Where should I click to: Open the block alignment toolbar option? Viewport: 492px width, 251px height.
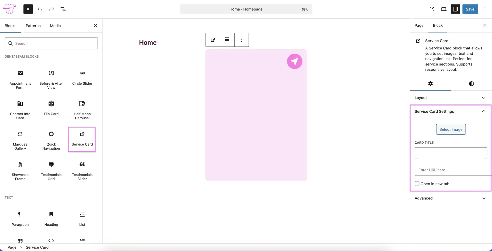pyautogui.click(x=227, y=40)
